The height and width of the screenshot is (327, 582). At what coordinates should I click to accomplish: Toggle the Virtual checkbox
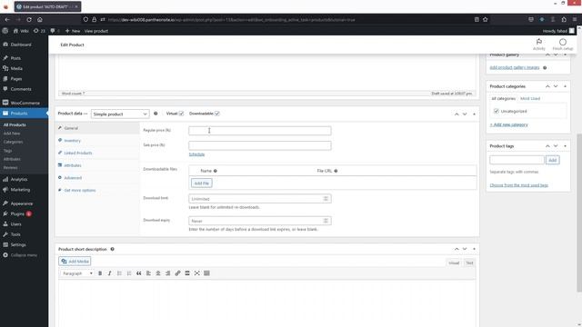pos(181,114)
